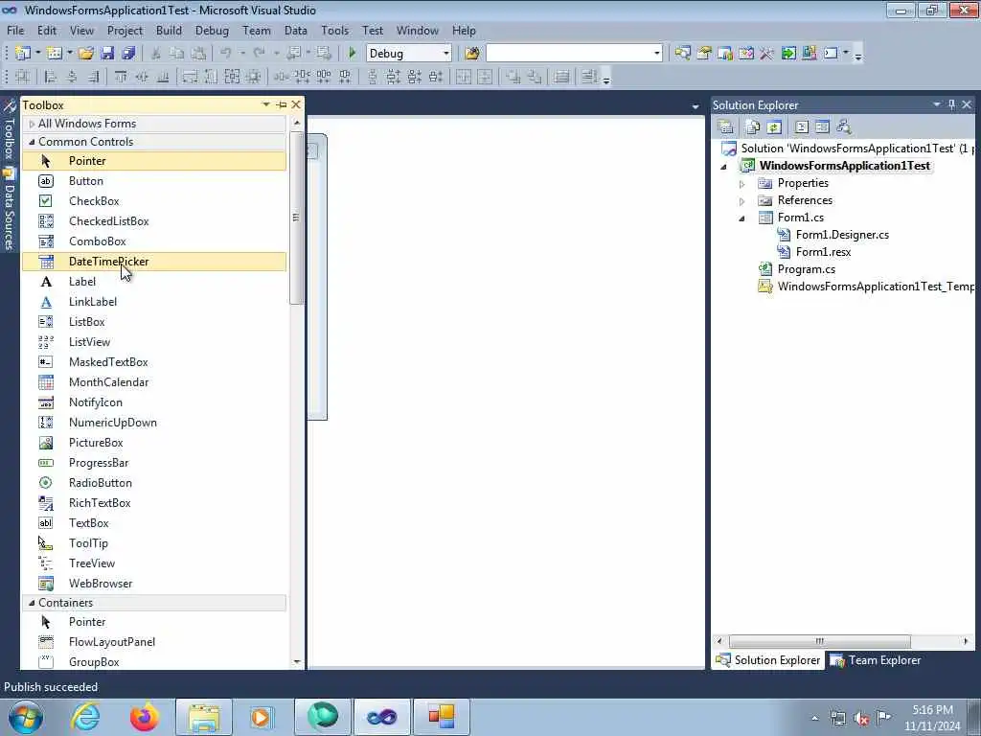Open the Build menu
Image resolution: width=981 pixels, height=736 pixels.
tap(169, 31)
